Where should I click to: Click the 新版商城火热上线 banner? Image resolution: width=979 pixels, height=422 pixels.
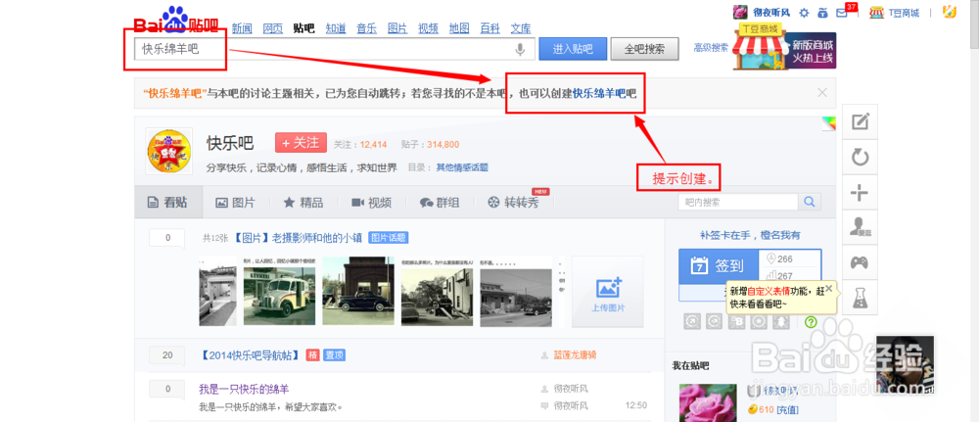[x=784, y=46]
